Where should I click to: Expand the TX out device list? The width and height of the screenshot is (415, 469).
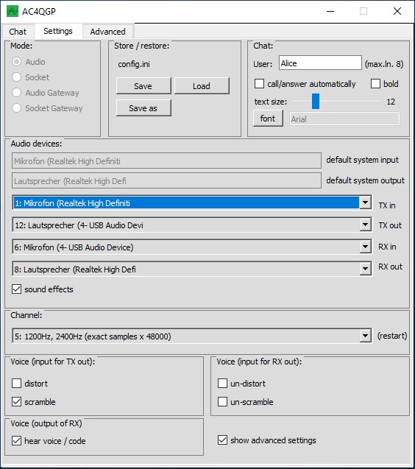tap(365, 225)
